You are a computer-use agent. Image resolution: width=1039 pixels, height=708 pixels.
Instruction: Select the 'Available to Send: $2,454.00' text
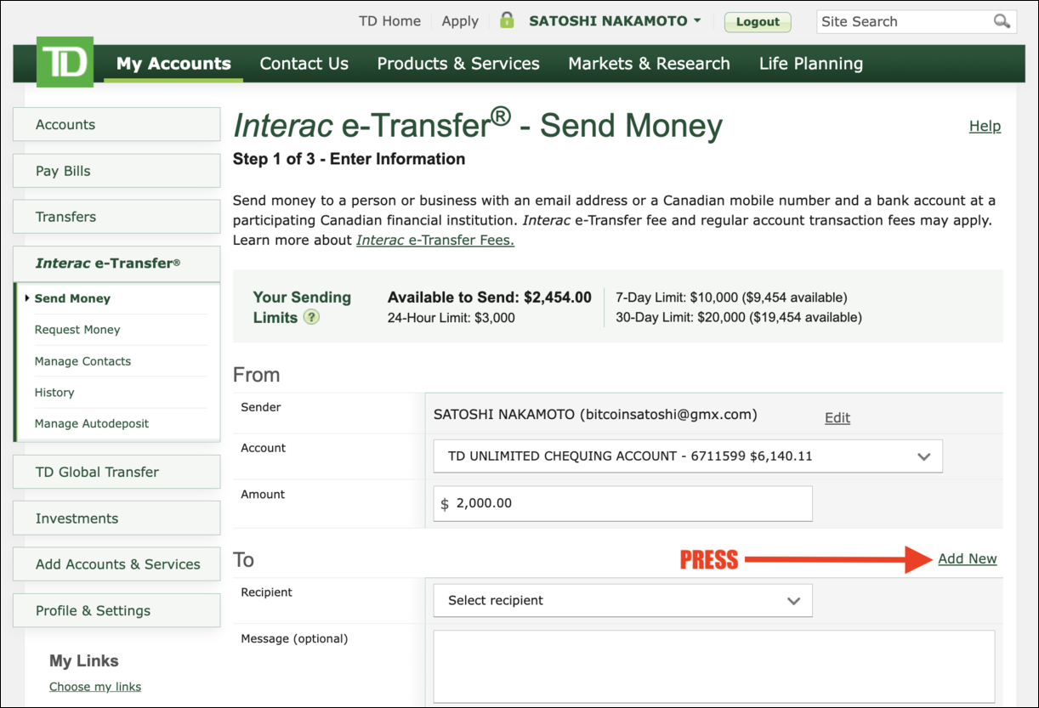(489, 297)
